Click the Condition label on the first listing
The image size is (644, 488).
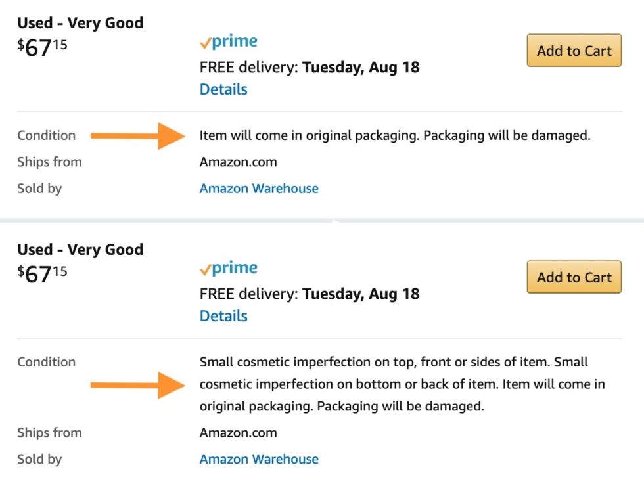(x=46, y=135)
